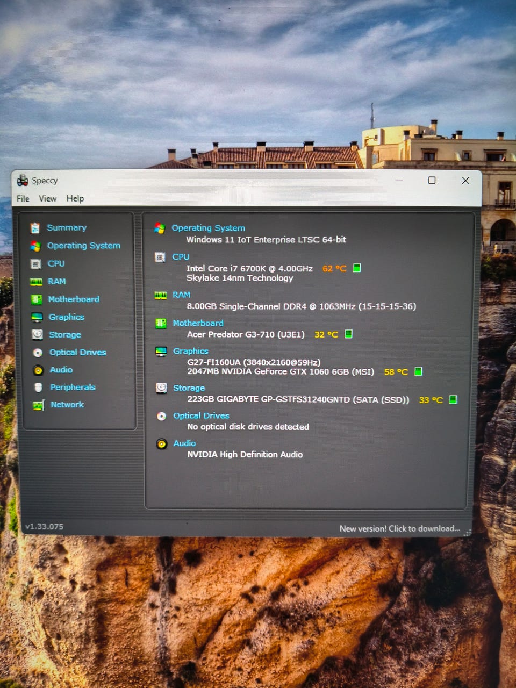Click the Motherboard icon in summary pane

click(x=161, y=323)
